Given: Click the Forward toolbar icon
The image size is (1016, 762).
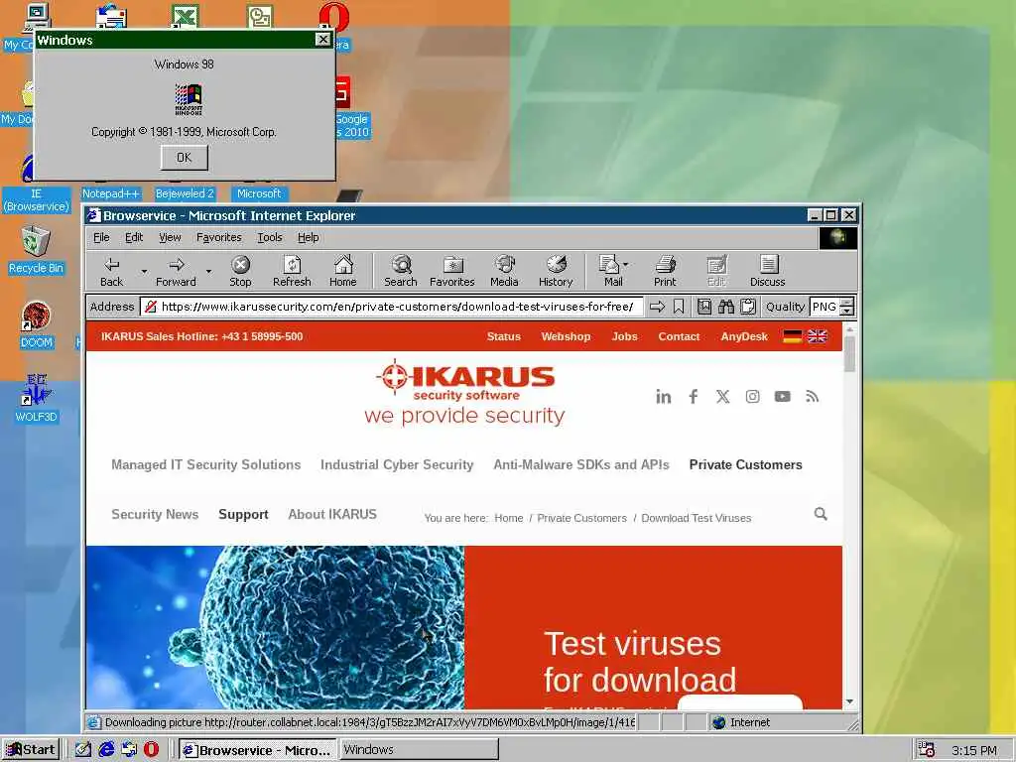Looking at the screenshot, I should click(176, 271).
